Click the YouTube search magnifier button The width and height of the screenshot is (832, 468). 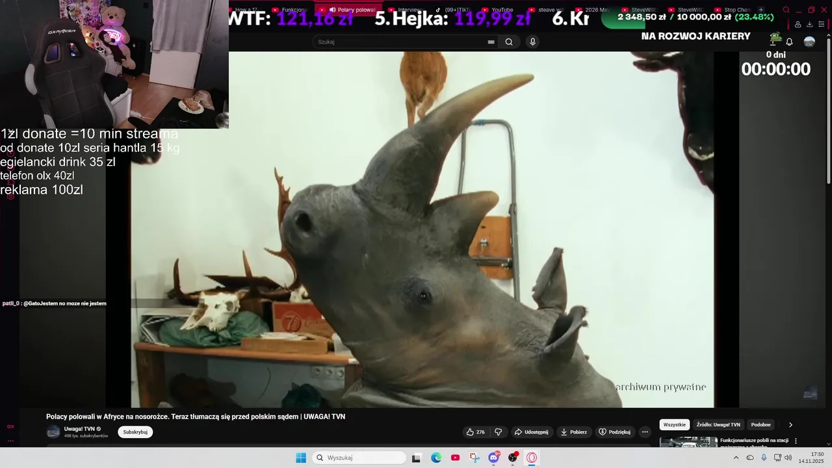click(509, 42)
